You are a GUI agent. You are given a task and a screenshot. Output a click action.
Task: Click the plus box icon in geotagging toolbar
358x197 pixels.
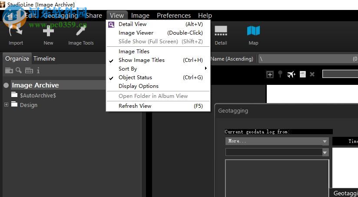270,74
